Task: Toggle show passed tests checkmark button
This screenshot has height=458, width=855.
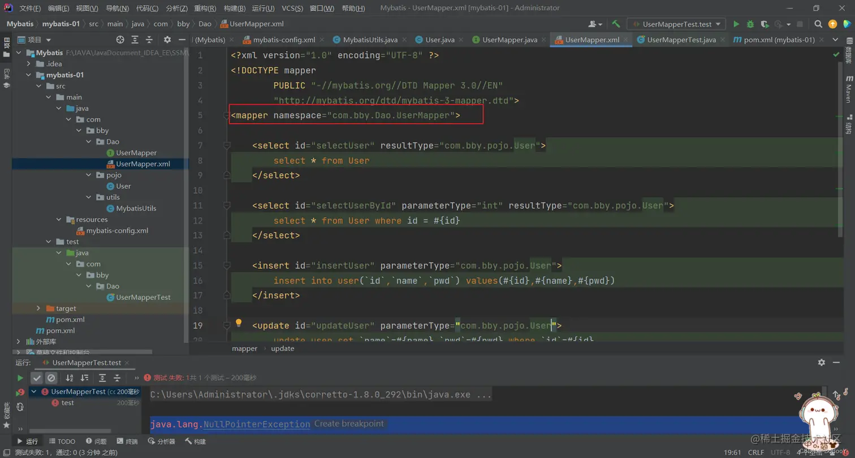Action: tap(37, 378)
